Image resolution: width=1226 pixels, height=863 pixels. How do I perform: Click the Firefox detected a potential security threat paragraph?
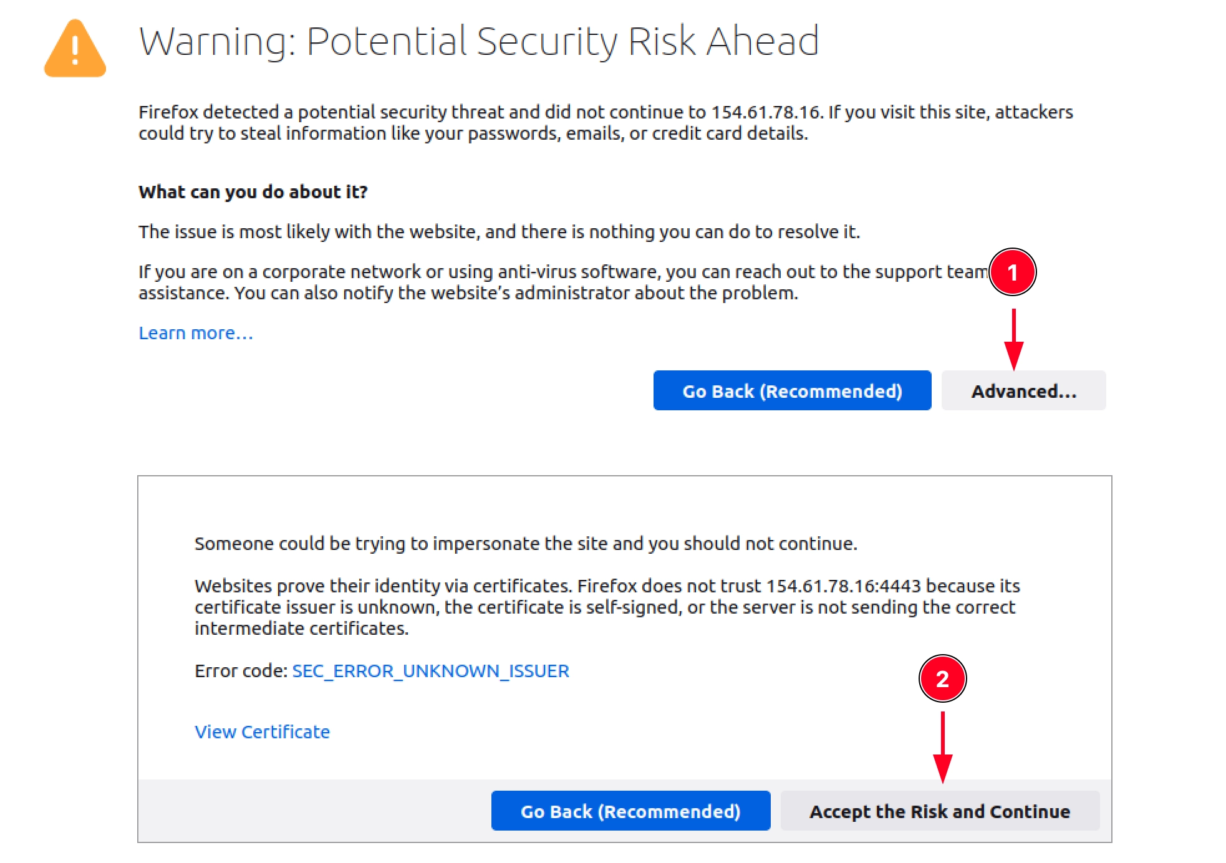pyautogui.click(x=606, y=123)
